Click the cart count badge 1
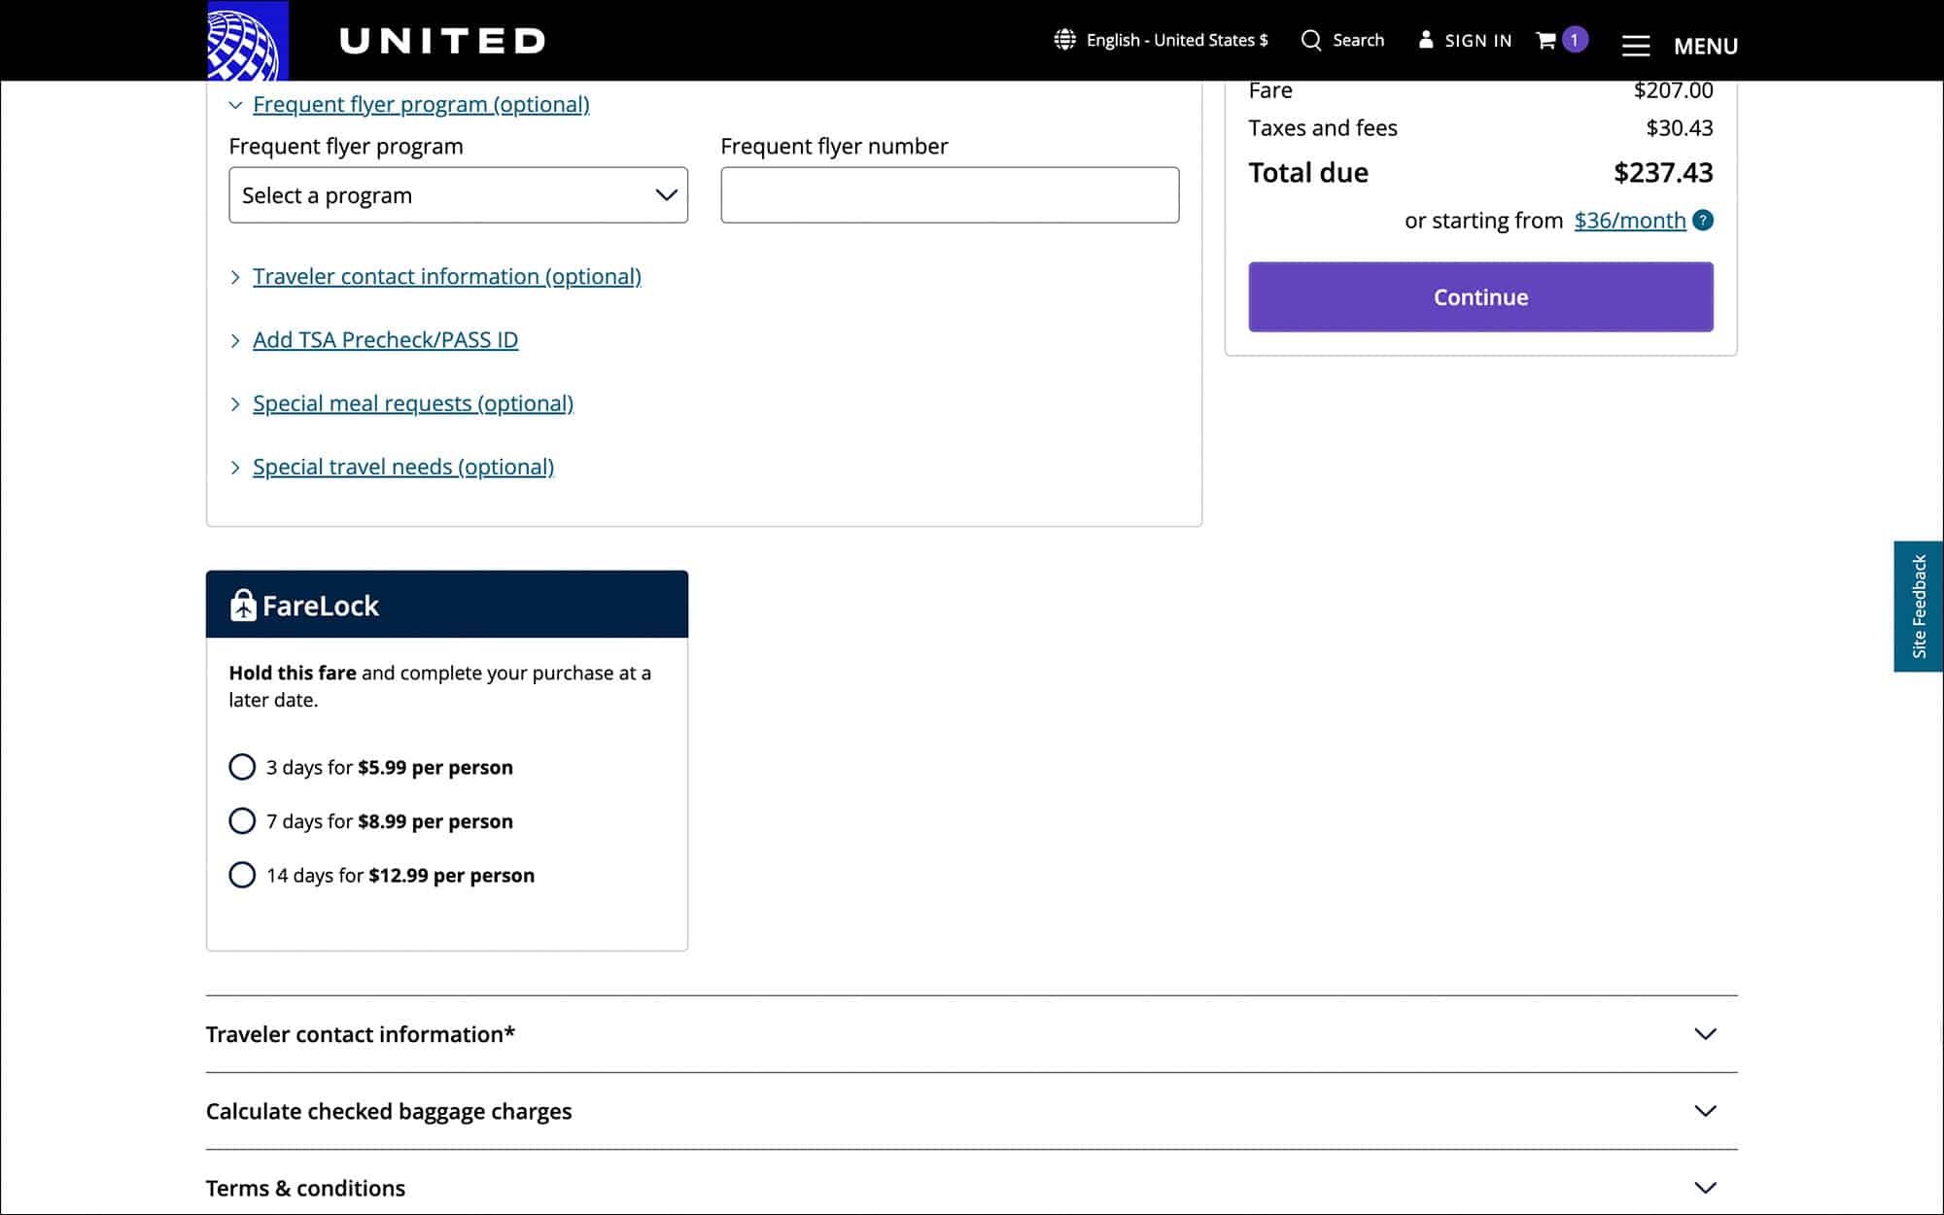The width and height of the screenshot is (1944, 1215). click(x=1575, y=40)
